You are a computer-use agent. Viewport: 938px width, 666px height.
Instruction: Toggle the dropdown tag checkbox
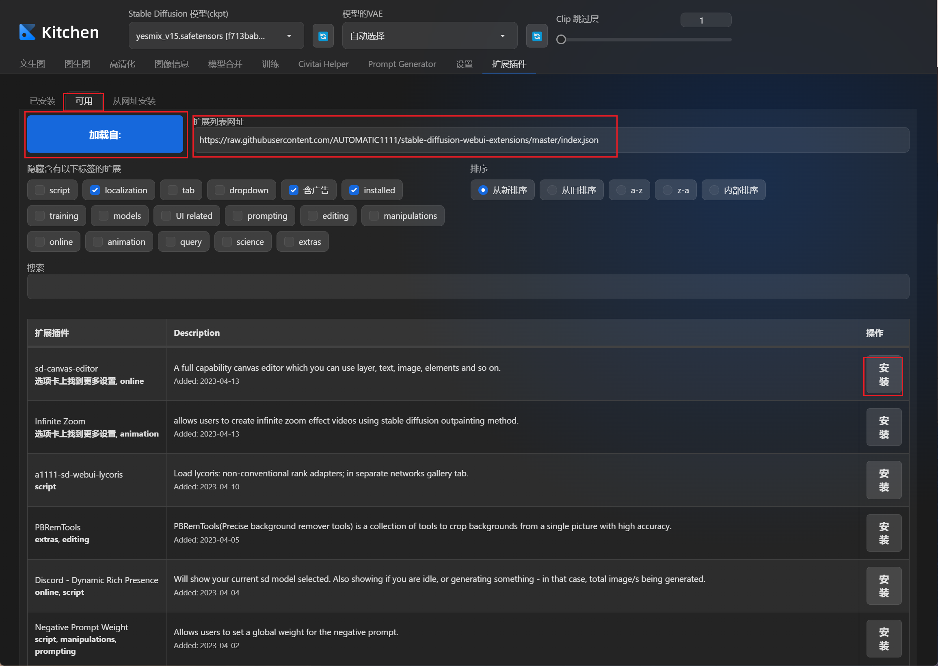(220, 190)
